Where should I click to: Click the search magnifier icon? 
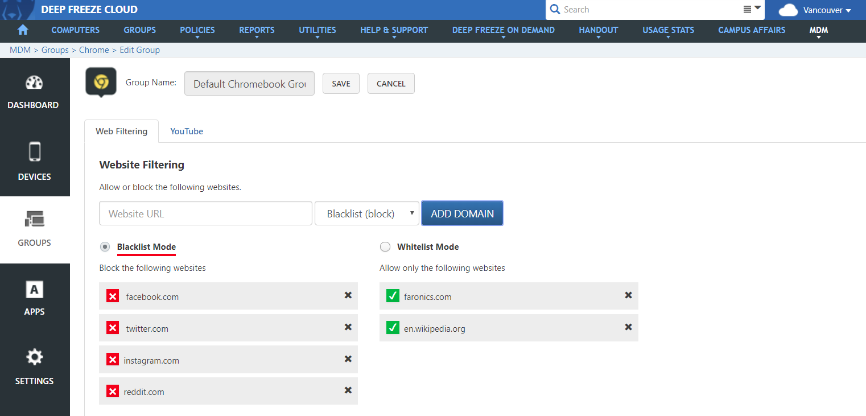pos(555,10)
